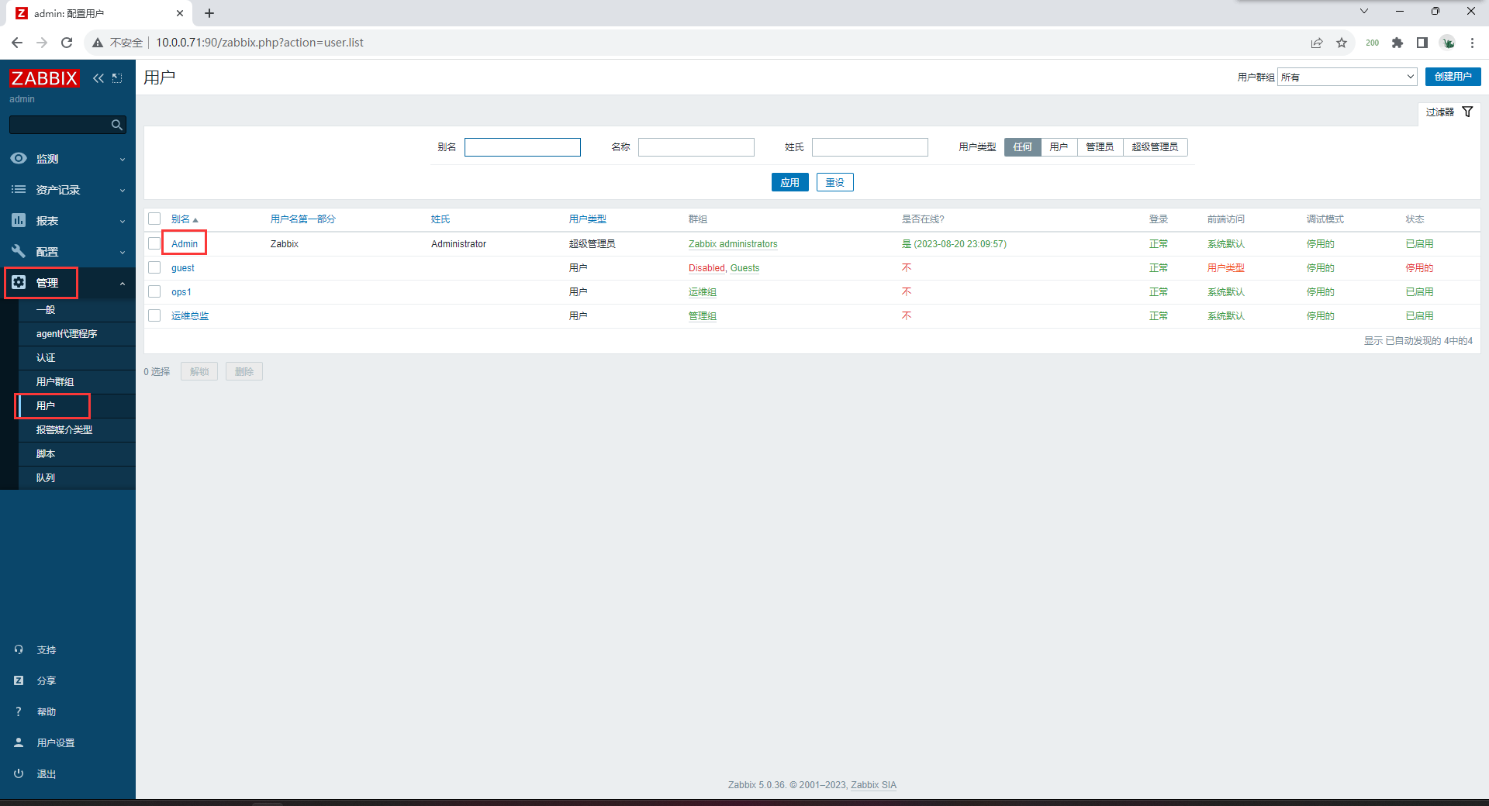Click the filter funnel icon
The width and height of the screenshot is (1489, 806).
(x=1467, y=112)
